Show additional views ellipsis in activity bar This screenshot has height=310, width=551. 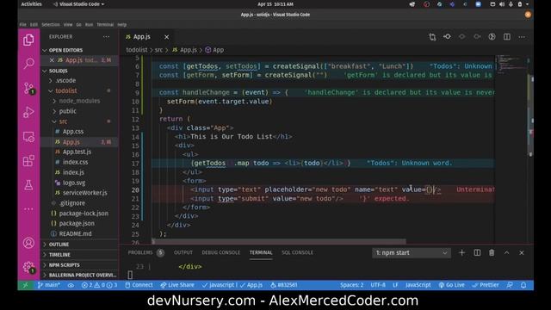[28, 208]
